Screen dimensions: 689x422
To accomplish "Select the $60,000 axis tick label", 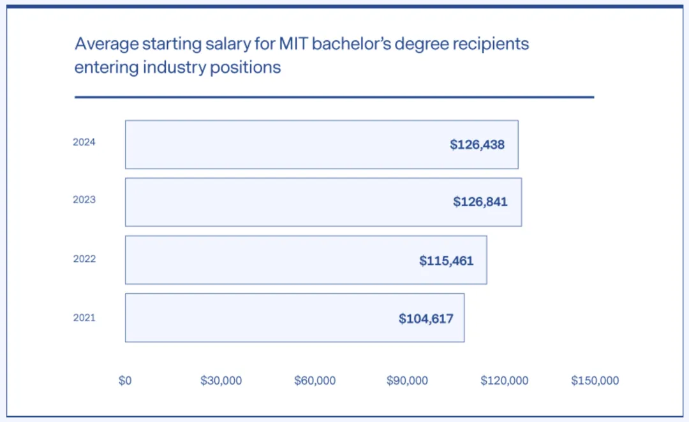I will point(315,381).
